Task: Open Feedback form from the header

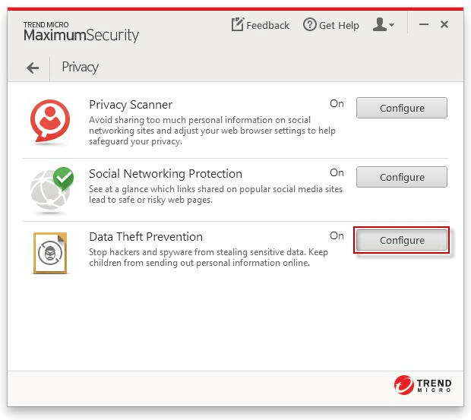Action: pos(260,25)
